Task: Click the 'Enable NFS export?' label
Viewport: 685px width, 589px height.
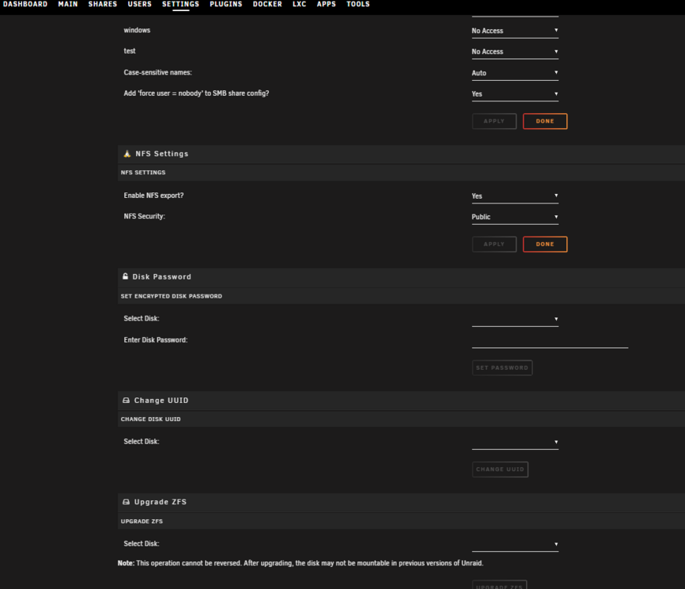Action: point(154,196)
